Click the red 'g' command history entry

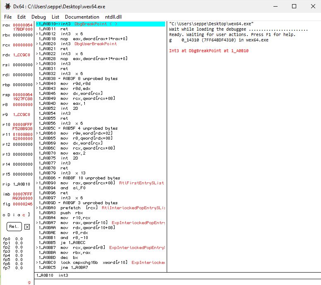(29, 283)
